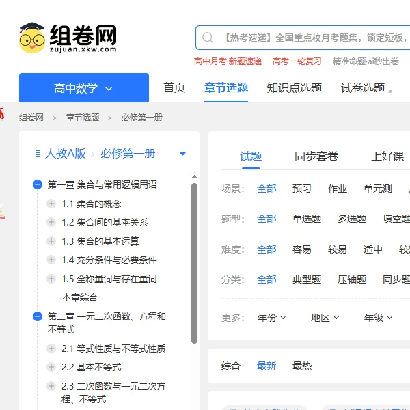Open 地区 dropdown
Image resolution: width=410 pixels, height=410 pixels.
(325, 318)
